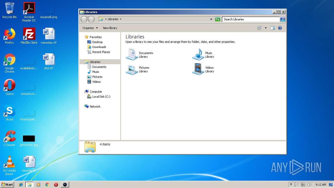The image size is (334, 188).
Task: Click Windows Explorer taskbar button
Action: (x=29, y=185)
